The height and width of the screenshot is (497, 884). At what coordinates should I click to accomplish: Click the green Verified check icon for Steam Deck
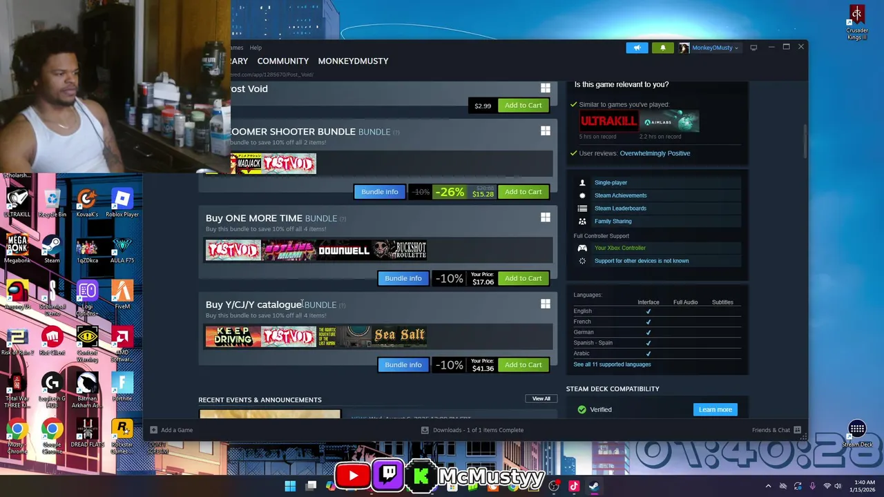click(582, 409)
